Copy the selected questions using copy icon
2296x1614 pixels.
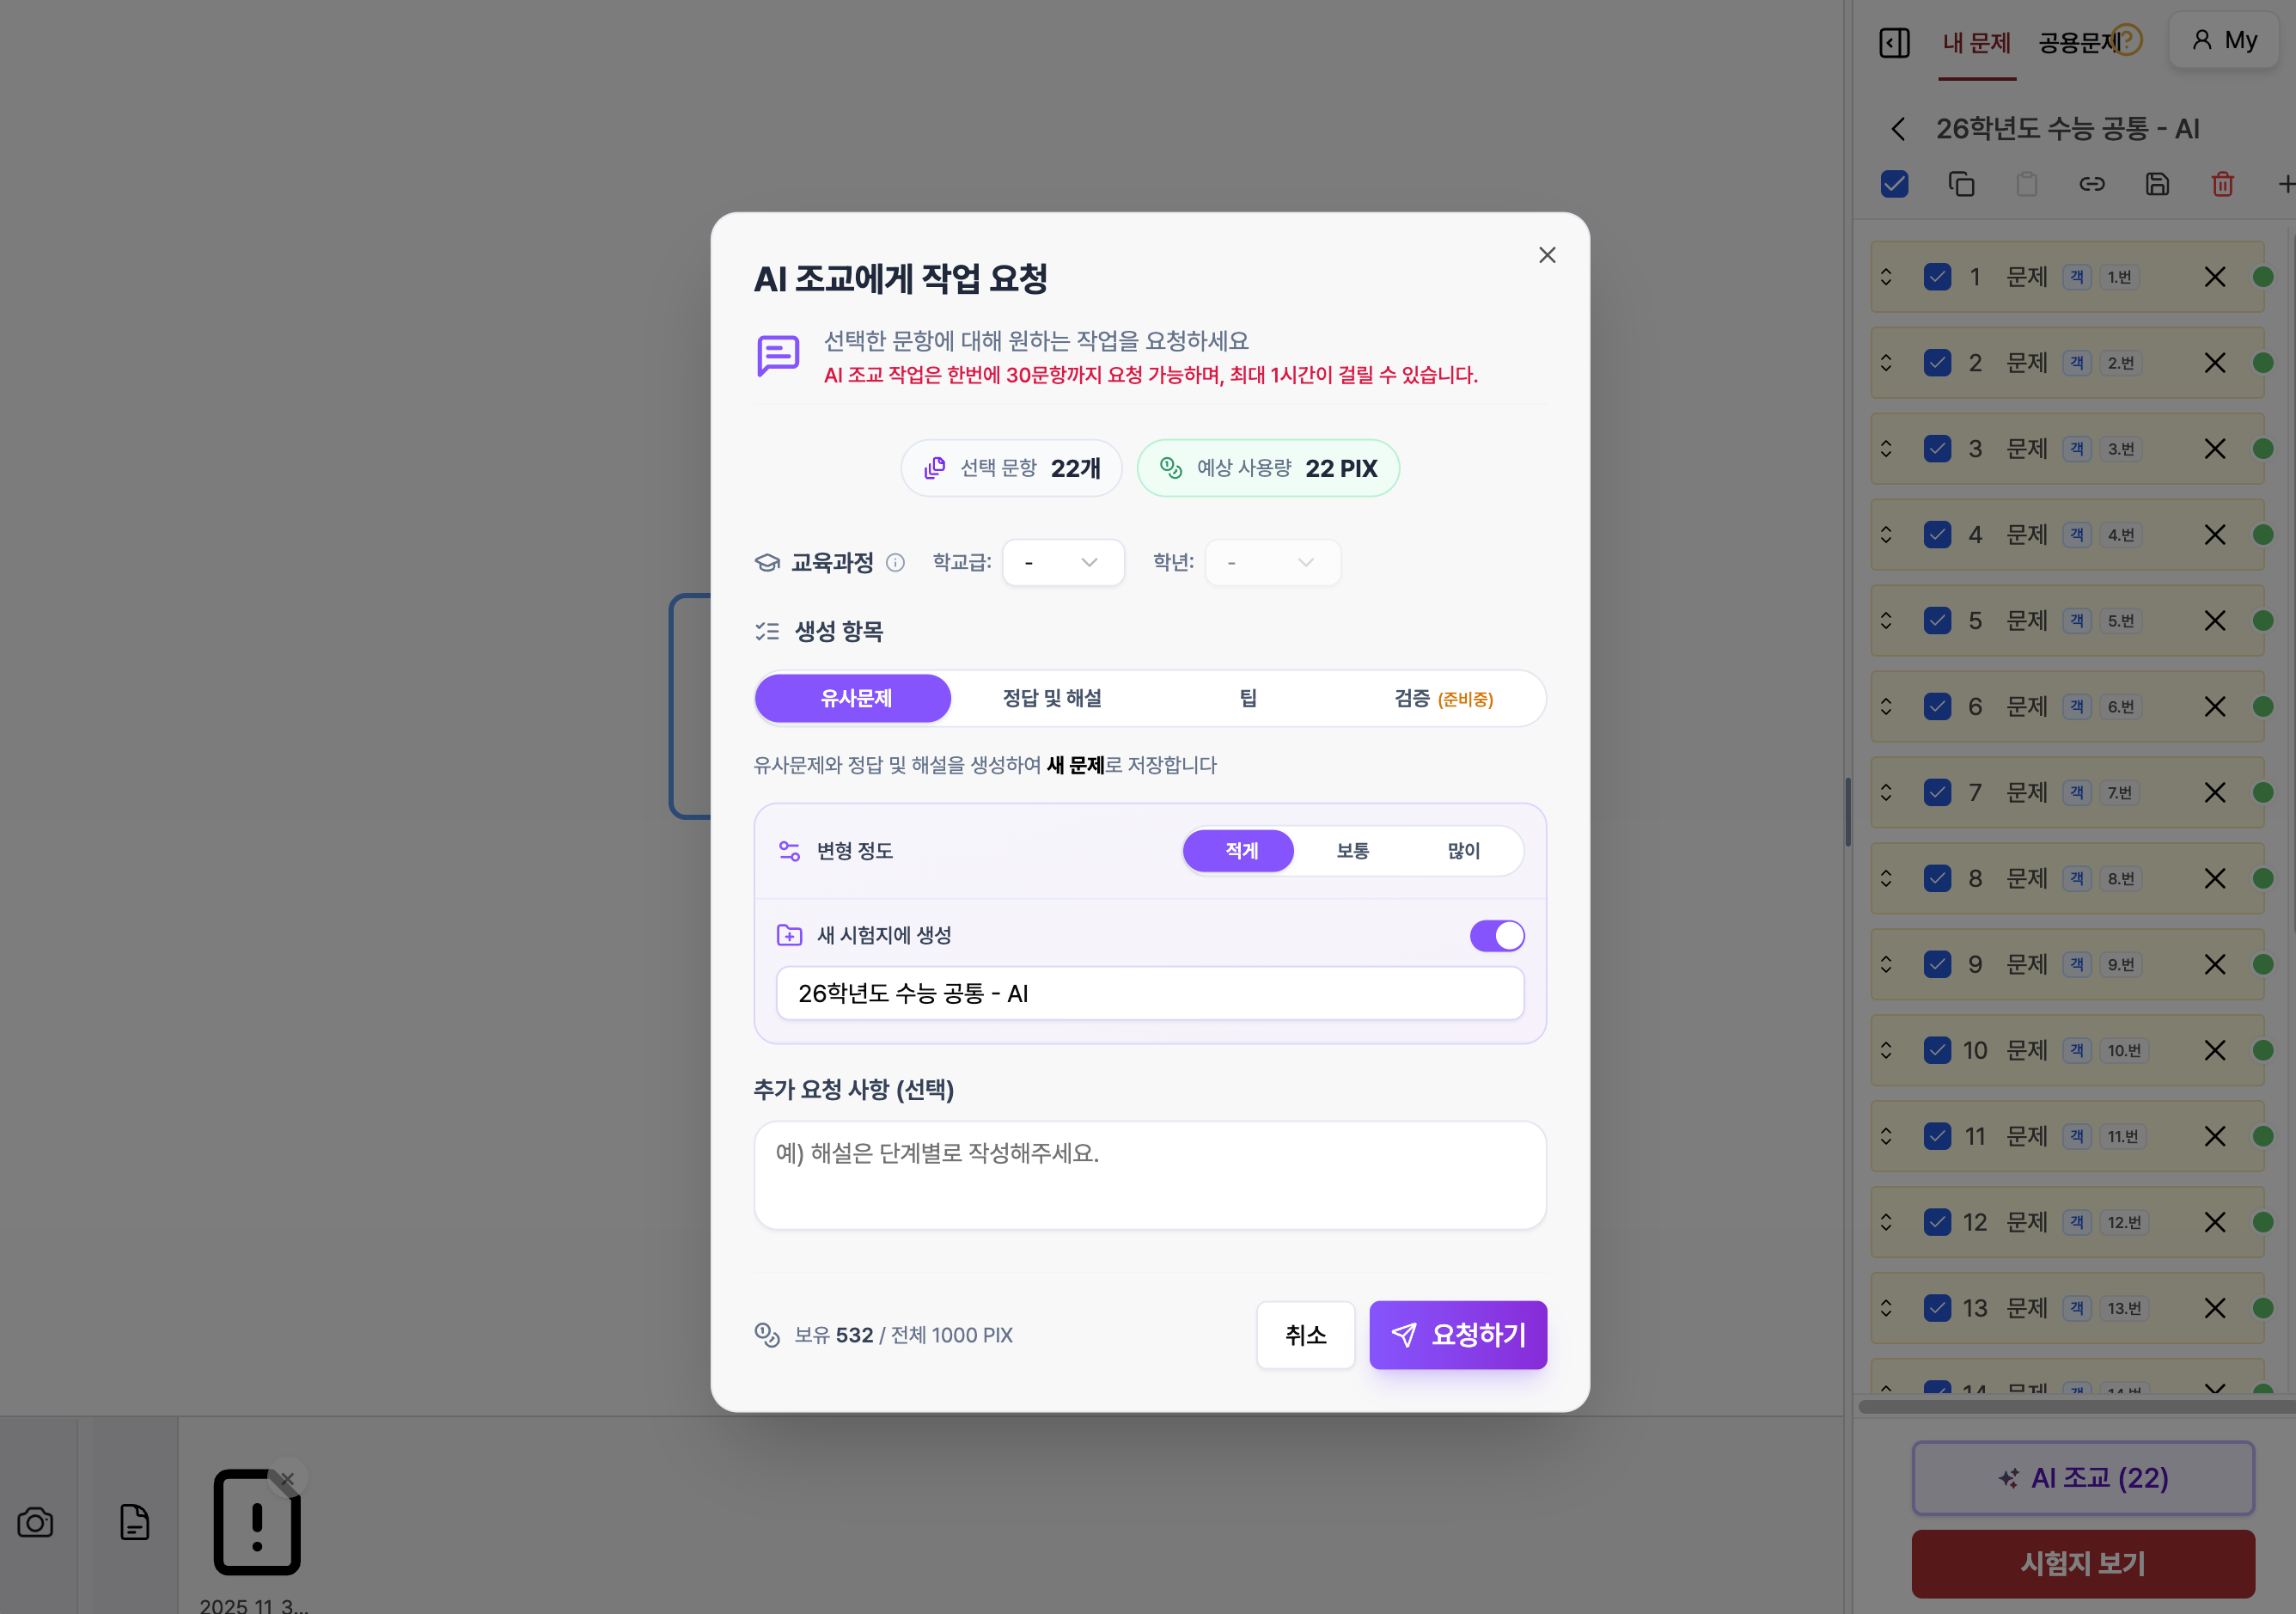(x=1961, y=184)
